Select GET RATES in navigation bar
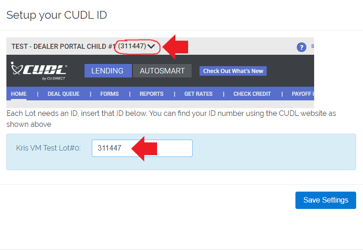The height and width of the screenshot is (250, 363). pyautogui.click(x=199, y=94)
